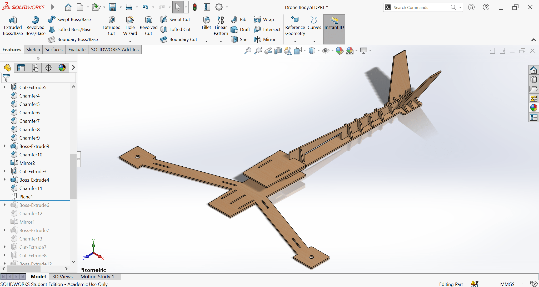Click the Save icon
This screenshot has height=287, width=539.
(113, 7)
